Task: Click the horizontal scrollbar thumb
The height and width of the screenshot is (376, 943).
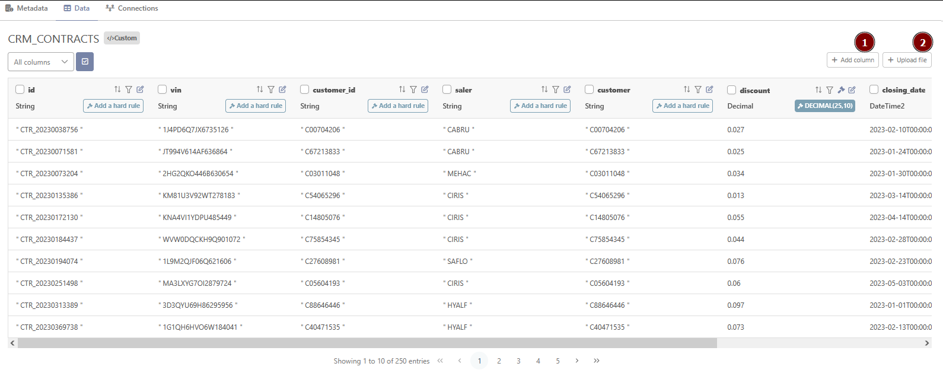Action: click(367, 343)
